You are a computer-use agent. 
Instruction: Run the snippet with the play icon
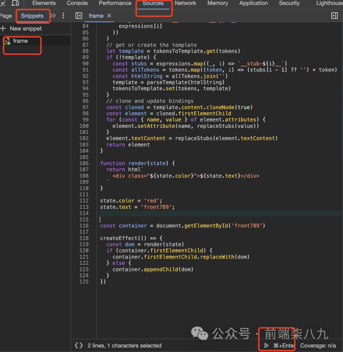pyautogui.click(x=266, y=345)
